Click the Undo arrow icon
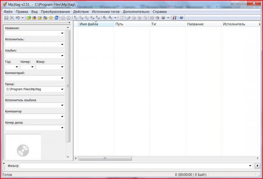Image resolution: width=263 pixels, height=179 pixels. 18,18
